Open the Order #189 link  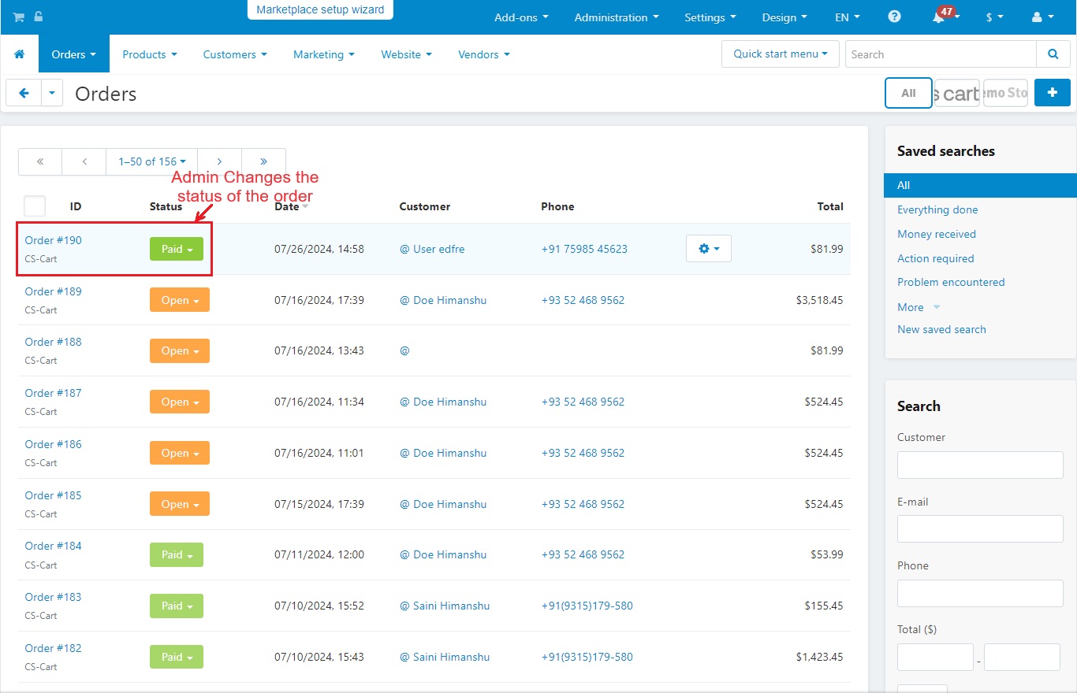point(53,291)
